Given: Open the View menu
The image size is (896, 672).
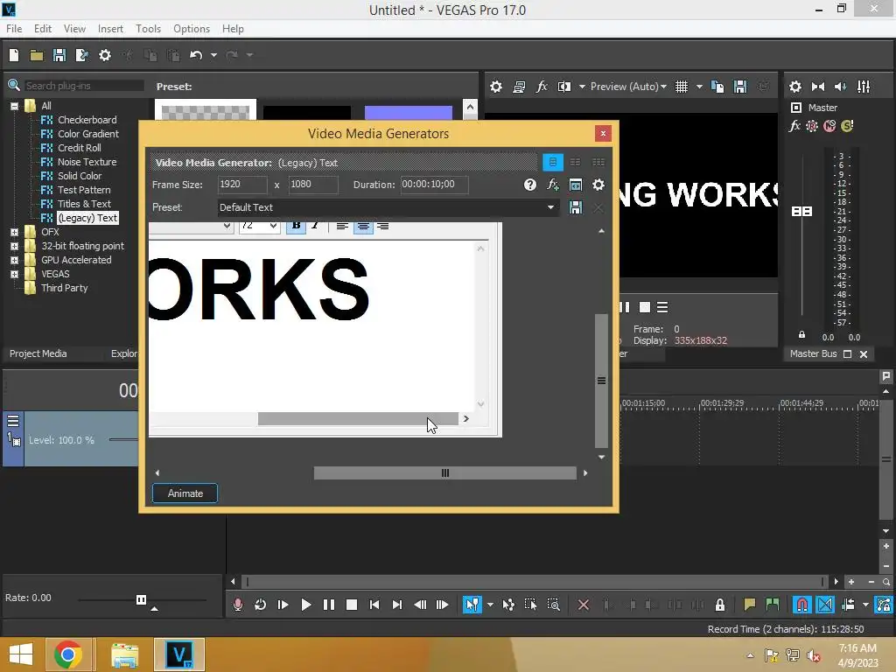Looking at the screenshot, I should click(x=74, y=29).
